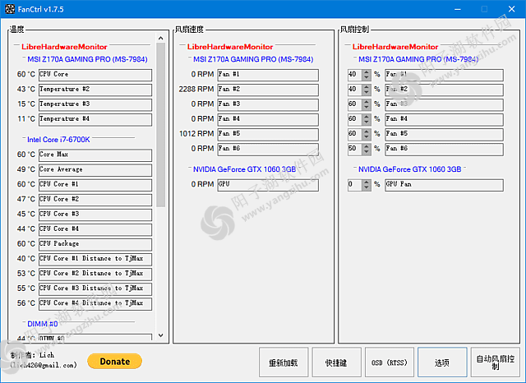Edit the Temperature #2 name field
526x383 pixels.
(95, 90)
